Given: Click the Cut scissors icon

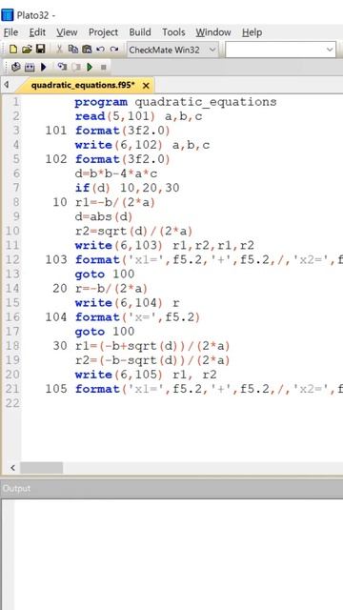Looking at the screenshot, I should tap(59, 49).
